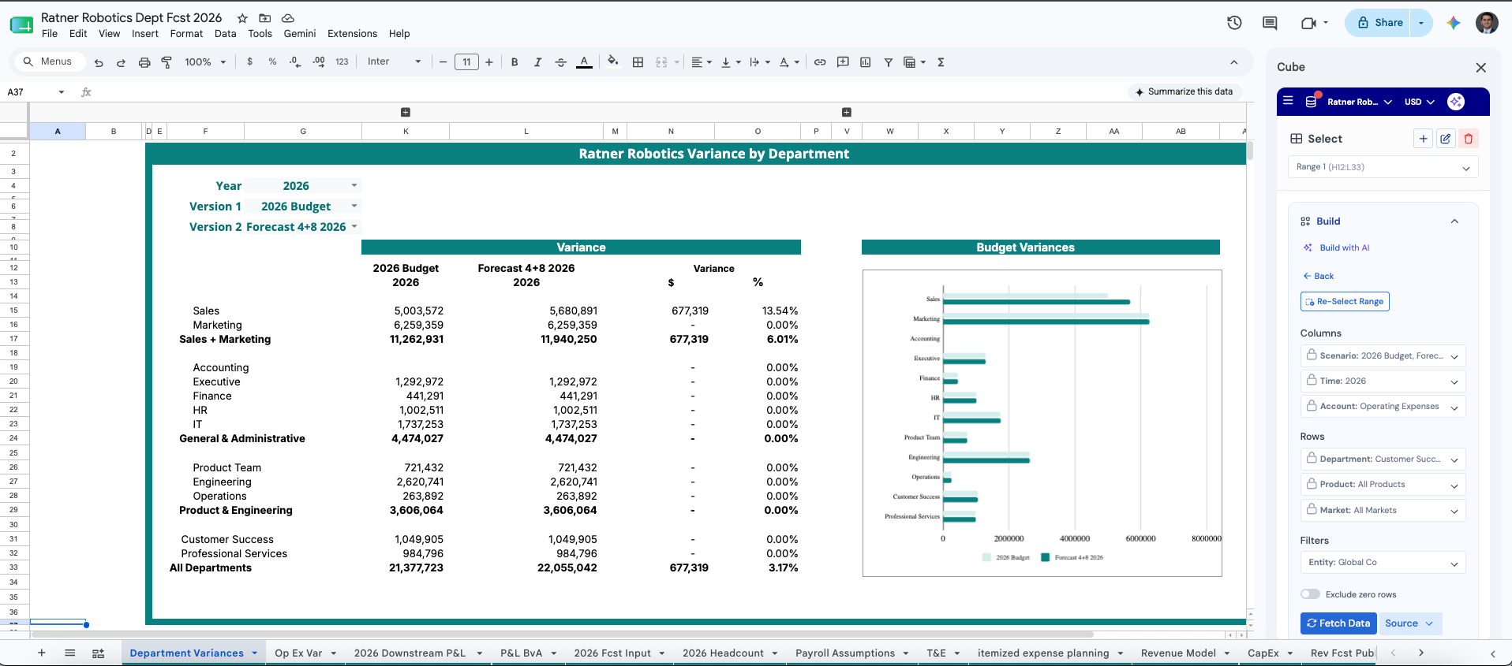Click the Fetch Data button
The image size is (1512, 666).
(x=1338, y=623)
